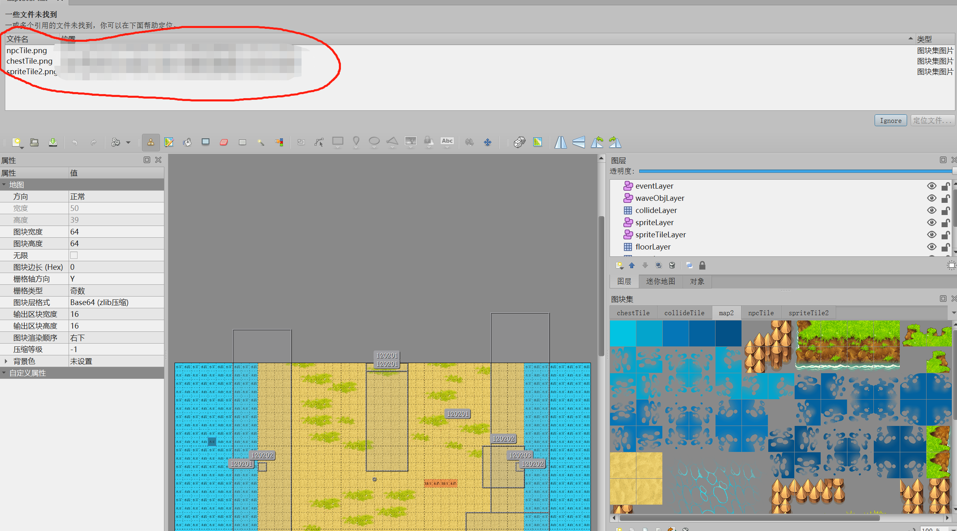Click the Save file icon
The height and width of the screenshot is (531, 957).
(53, 142)
